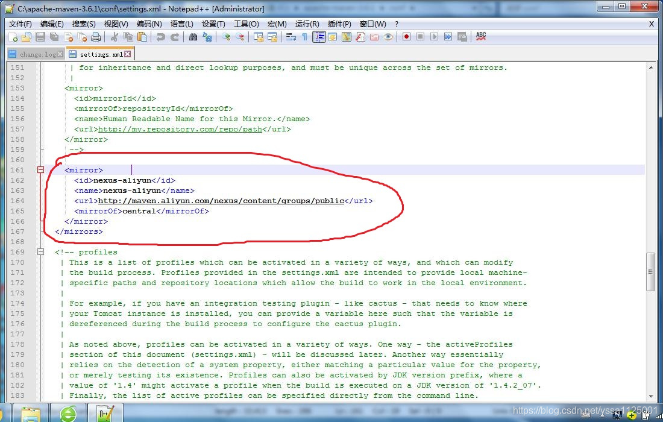This screenshot has height=422, width=663.
Task: Open the Replace dialog toolbar icon
Action: (x=207, y=37)
